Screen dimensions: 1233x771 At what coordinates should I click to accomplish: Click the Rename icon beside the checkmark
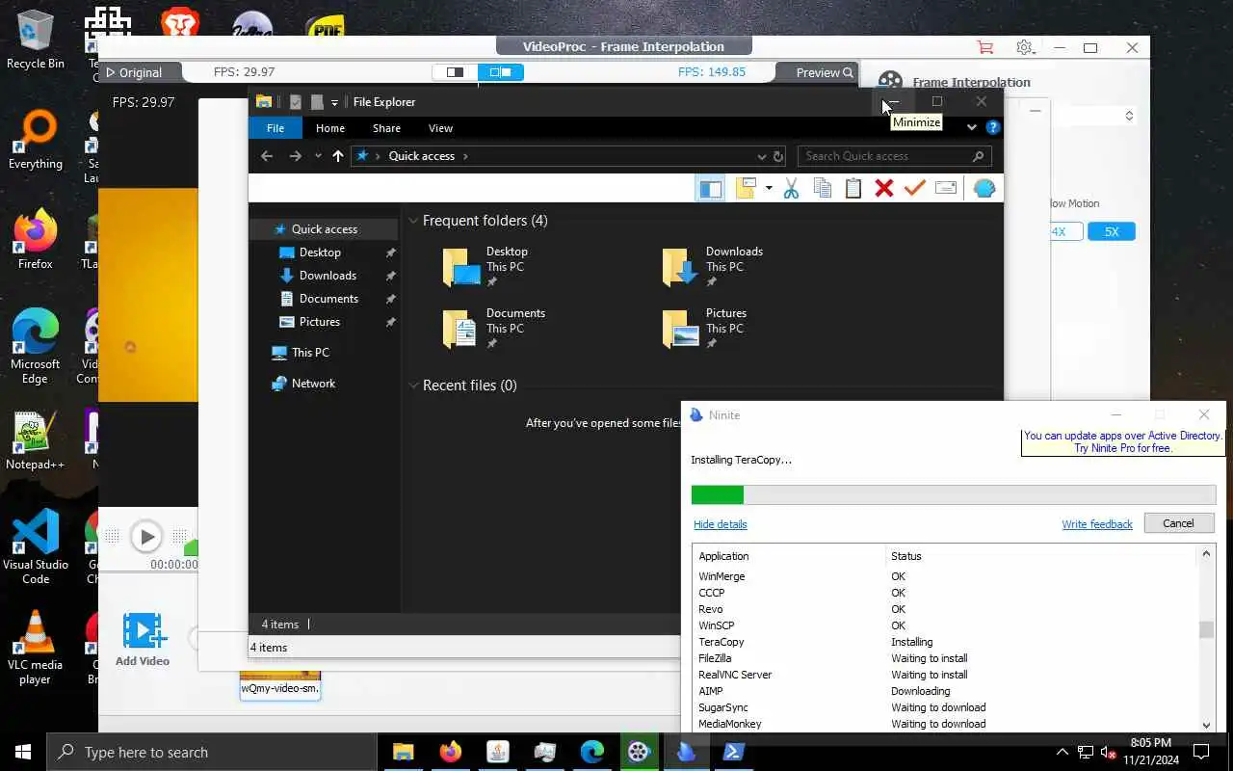(x=946, y=189)
